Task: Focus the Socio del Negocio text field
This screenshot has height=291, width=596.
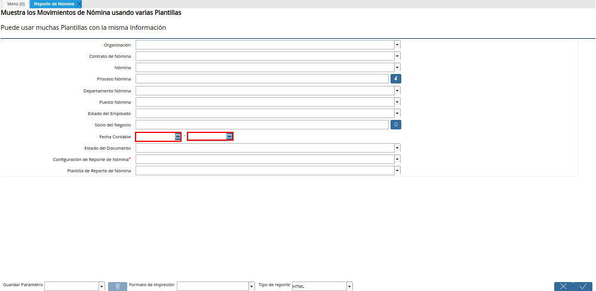Action: point(262,125)
